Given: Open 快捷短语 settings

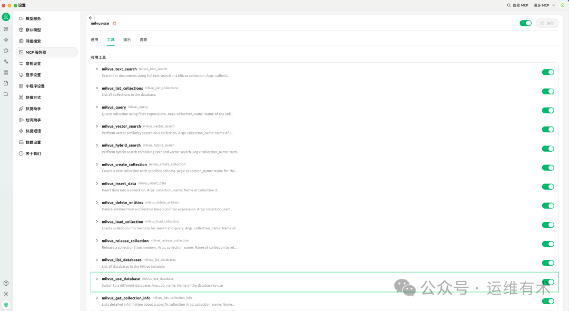Looking at the screenshot, I should 47,131.
